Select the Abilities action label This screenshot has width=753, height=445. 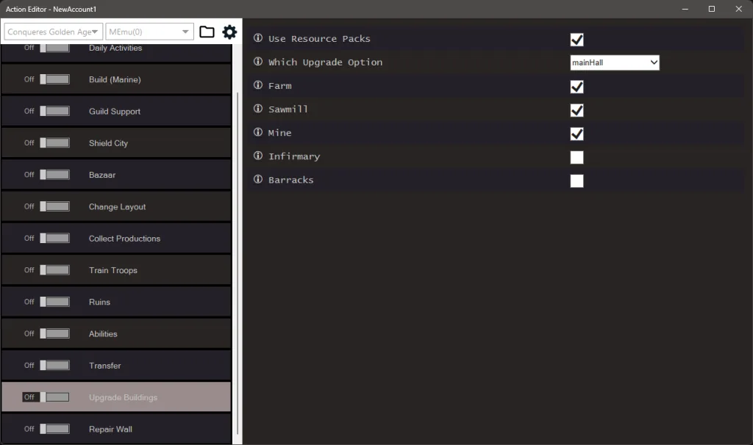103,333
